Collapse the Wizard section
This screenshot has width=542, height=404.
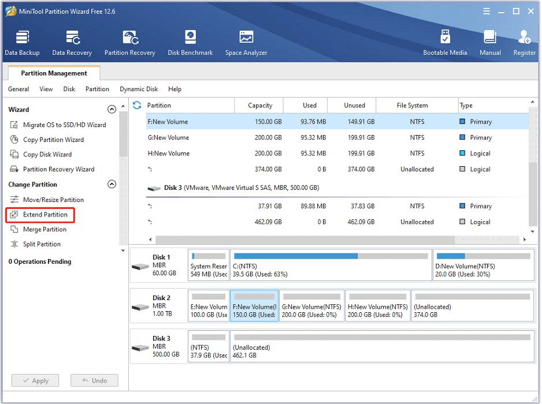112,110
